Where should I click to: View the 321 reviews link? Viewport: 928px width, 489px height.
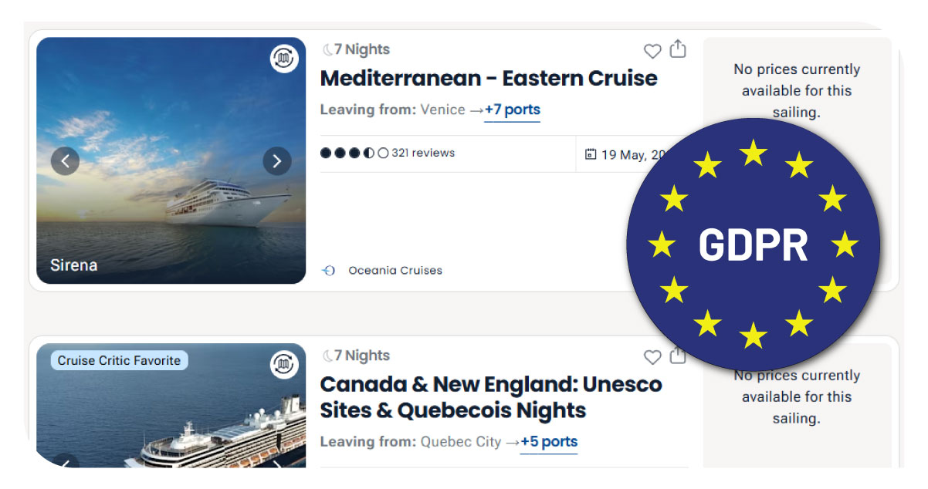423,153
